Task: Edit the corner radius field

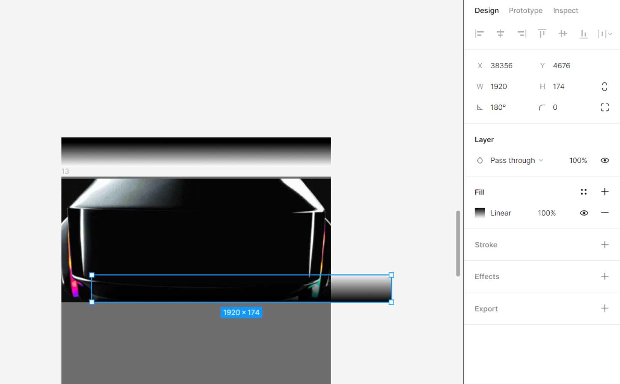Action: click(555, 107)
